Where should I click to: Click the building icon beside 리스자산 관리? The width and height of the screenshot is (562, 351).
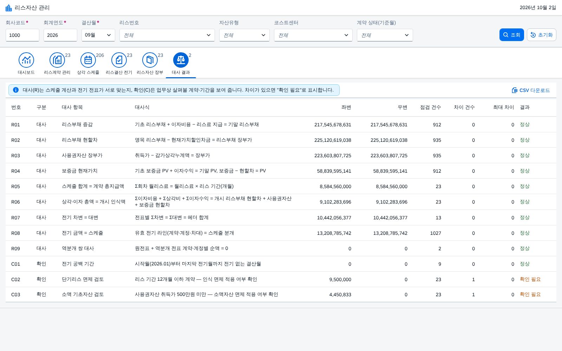9,8
